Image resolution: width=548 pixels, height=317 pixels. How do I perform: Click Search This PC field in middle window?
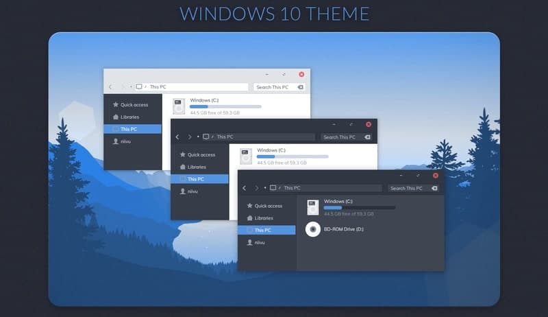click(347, 137)
